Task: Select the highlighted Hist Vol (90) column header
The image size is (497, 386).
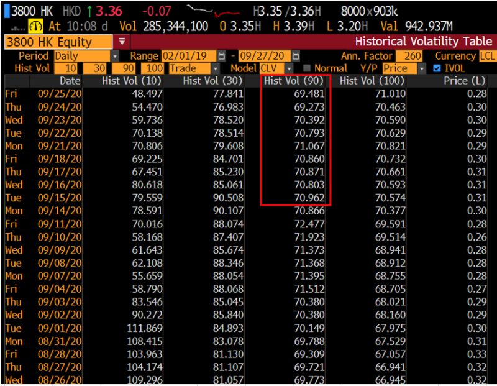Action: click(x=296, y=80)
